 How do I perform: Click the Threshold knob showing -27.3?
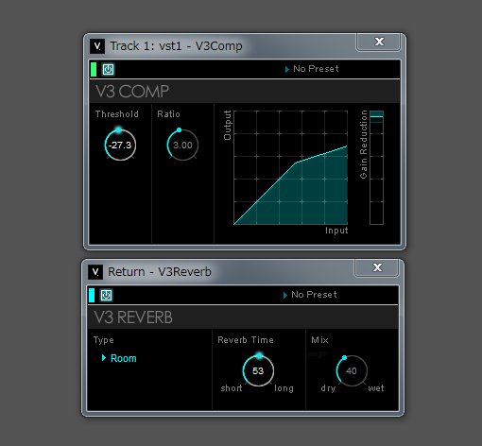tap(120, 145)
